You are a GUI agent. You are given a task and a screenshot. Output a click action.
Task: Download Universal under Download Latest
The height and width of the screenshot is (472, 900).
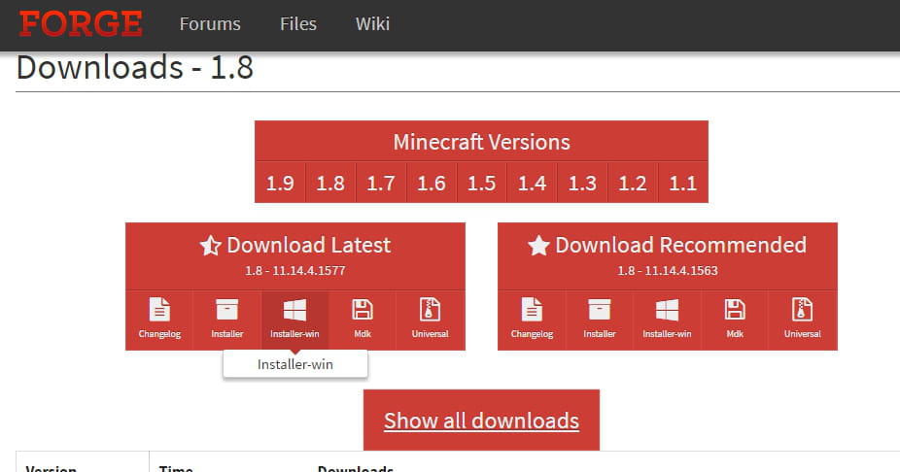[430, 320]
